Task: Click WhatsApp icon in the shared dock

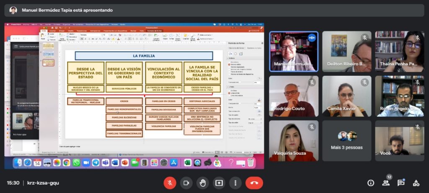Action: (76, 163)
